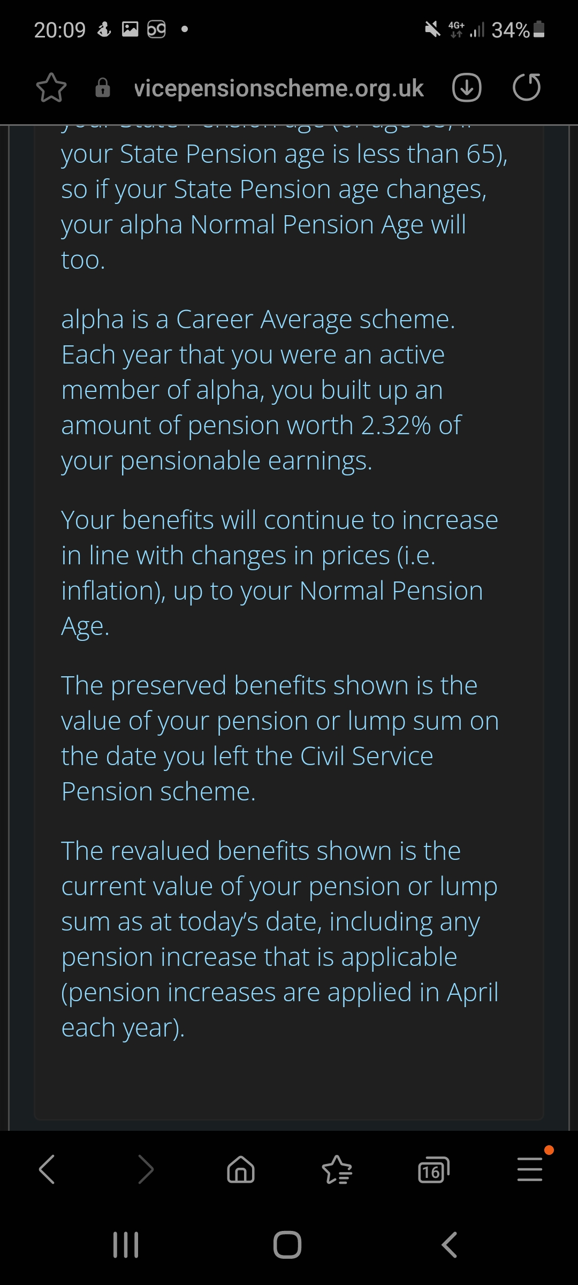578x1285 pixels.
Task: Tap the muted notifications status icon
Action: tap(432, 29)
